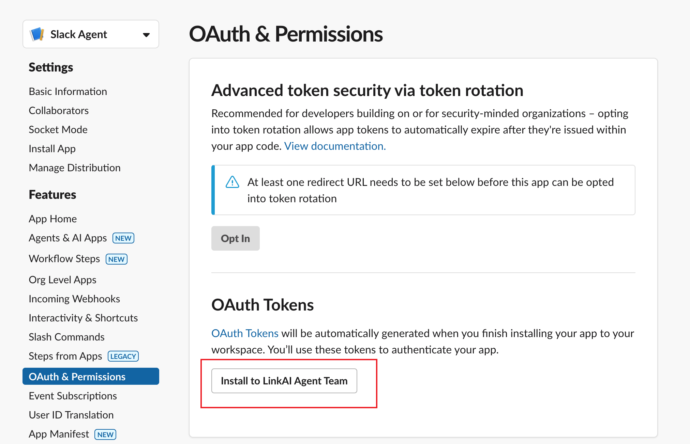Open Event Subscriptions page
This screenshot has height=444, width=690.
pos(73,396)
